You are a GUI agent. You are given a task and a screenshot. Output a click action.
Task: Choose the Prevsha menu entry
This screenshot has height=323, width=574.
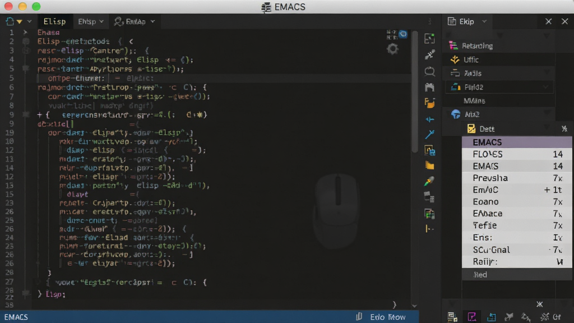click(x=516, y=178)
